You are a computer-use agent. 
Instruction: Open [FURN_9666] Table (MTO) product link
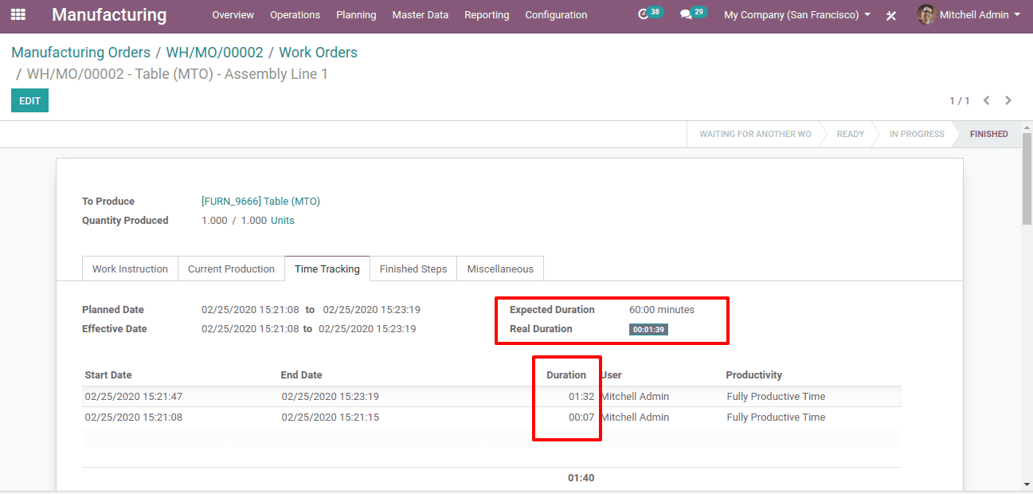click(x=260, y=202)
